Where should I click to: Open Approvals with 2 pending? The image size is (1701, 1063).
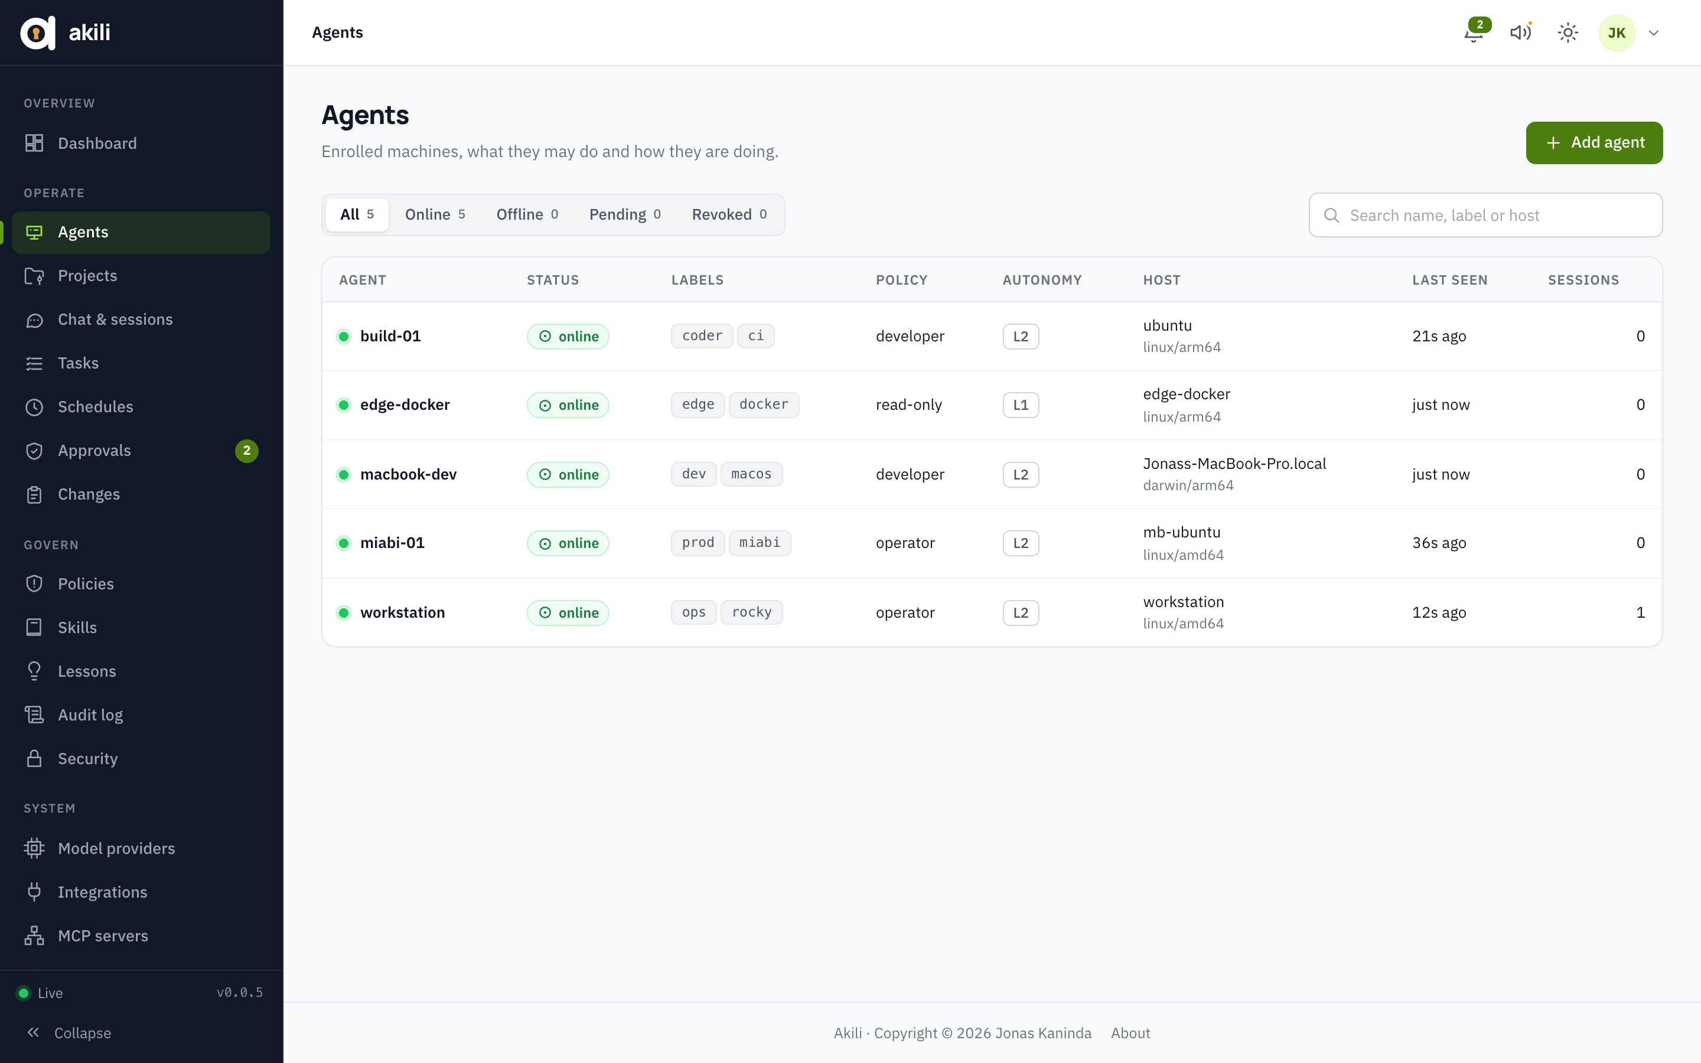point(141,451)
